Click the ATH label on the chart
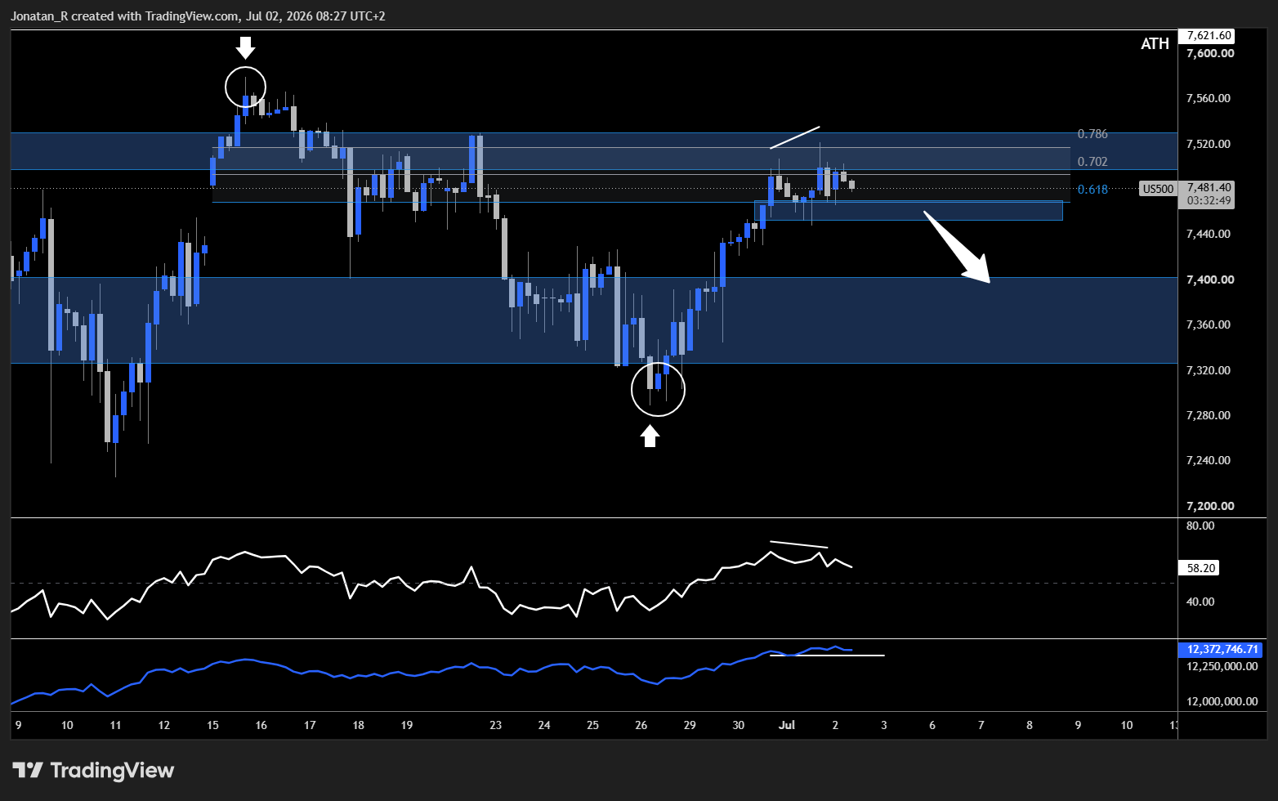 click(1155, 44)
